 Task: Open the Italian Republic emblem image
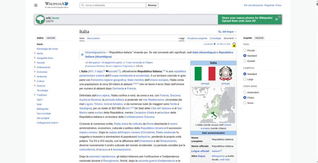click(x=225, y=74)
